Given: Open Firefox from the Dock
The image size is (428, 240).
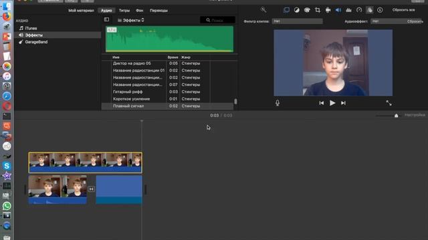Looking at the screenshot, I should click(7, 16).
